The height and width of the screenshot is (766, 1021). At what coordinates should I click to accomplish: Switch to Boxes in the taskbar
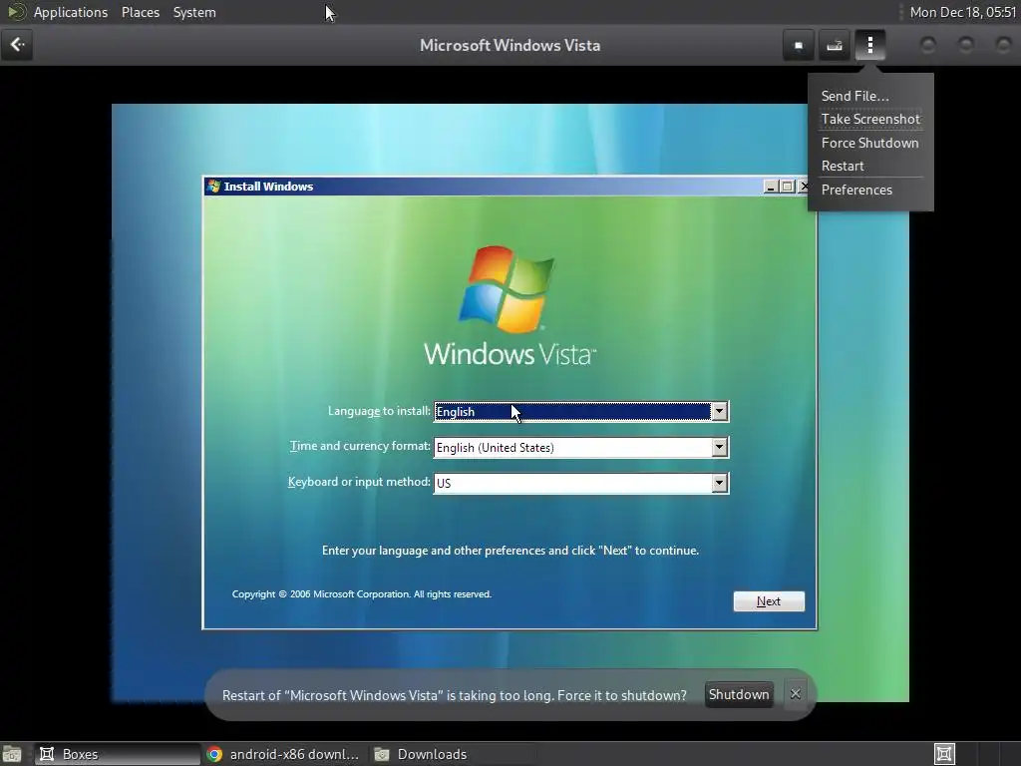(x=118, y=754)
